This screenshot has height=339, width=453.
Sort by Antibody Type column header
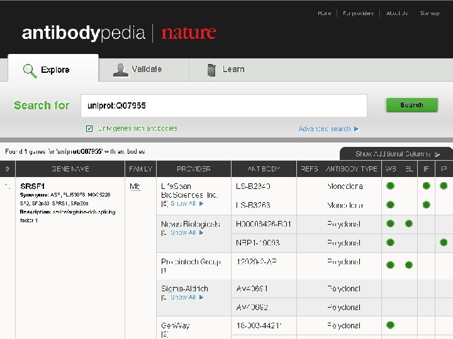point(351,169)
